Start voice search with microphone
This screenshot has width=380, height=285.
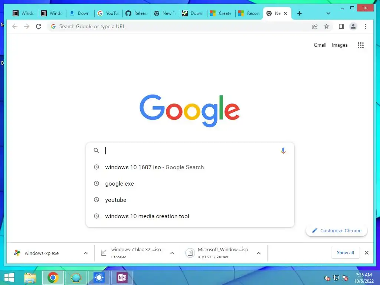click(x=283, y=151)
